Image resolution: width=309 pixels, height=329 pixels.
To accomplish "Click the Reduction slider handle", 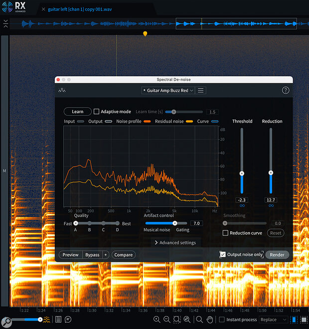I will pos(271,172).
